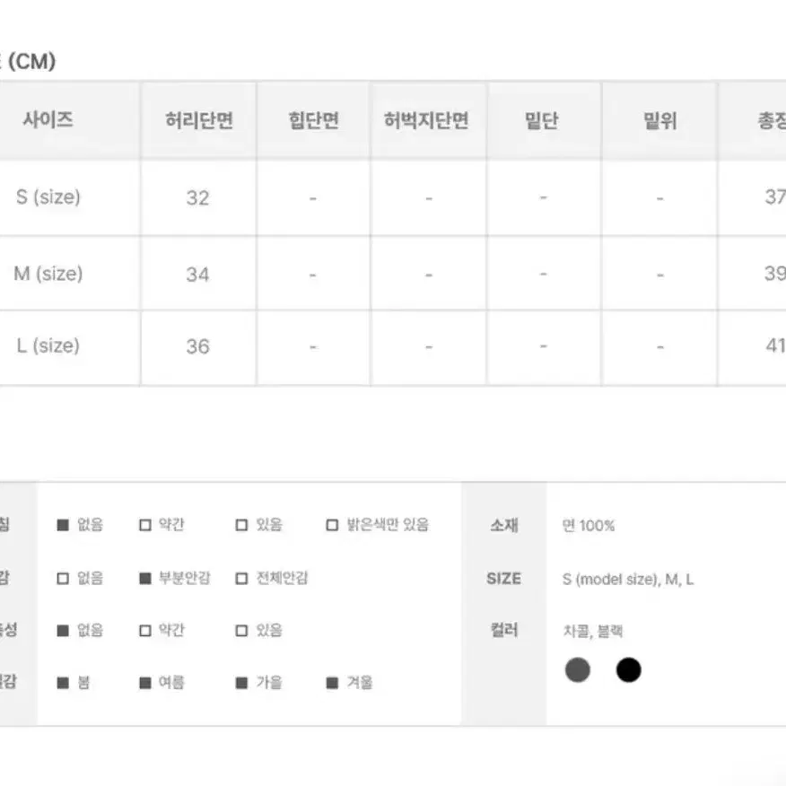The image size is (786, 786).
Task: Click the 사이즈 column header
Action: (48, 119)
